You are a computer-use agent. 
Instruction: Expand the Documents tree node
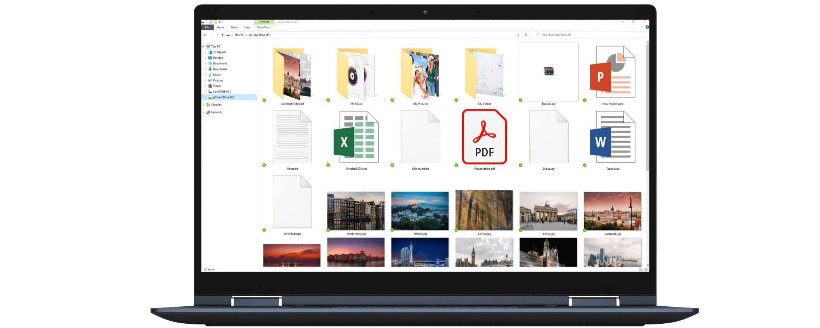tap(205, 63)
